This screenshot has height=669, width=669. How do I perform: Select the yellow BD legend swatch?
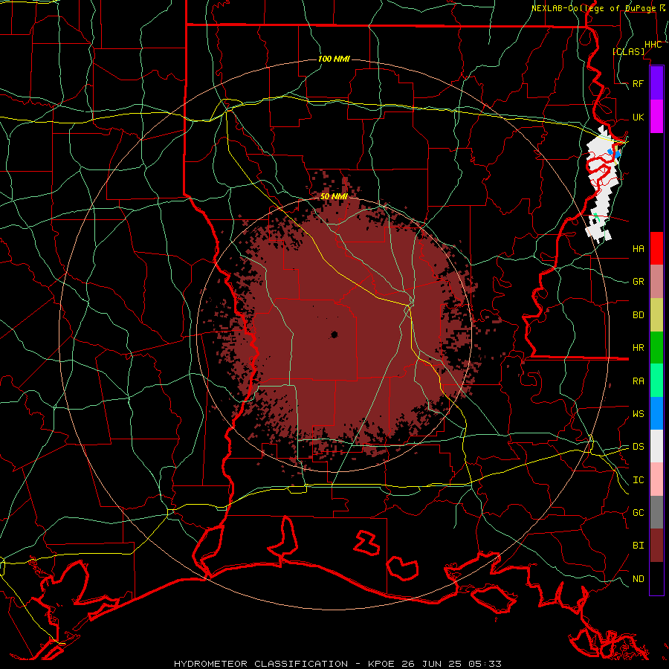tap(656, 315)
